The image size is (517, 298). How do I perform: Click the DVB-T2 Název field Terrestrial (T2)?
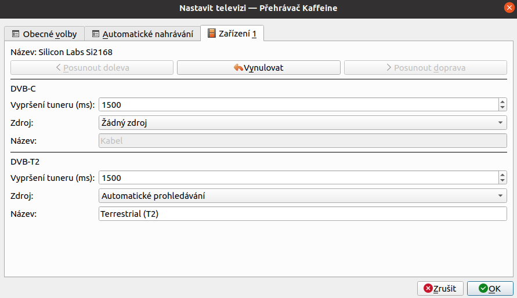(303, 214)
